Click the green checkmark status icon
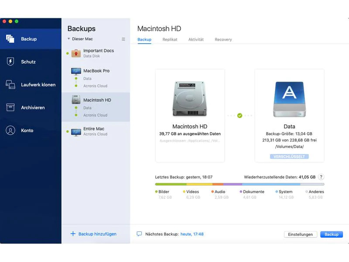349x262 pixels. coord(240,116)
